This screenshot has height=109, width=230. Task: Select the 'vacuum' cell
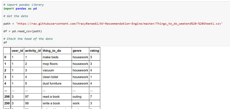pos(57,70)
